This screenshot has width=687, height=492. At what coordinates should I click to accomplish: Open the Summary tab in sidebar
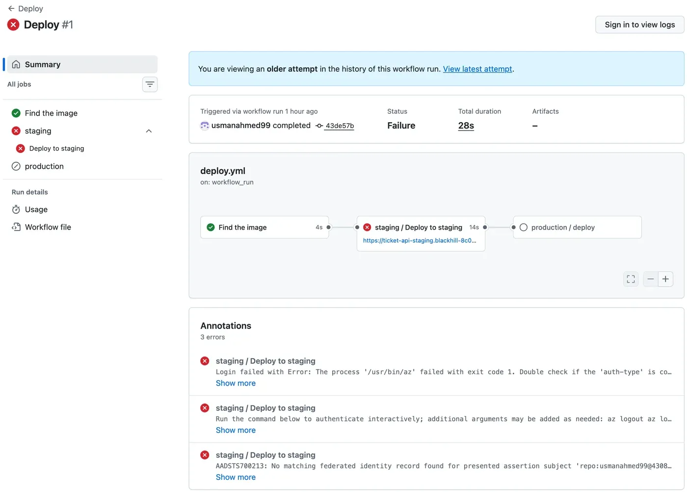coord(82,64)
